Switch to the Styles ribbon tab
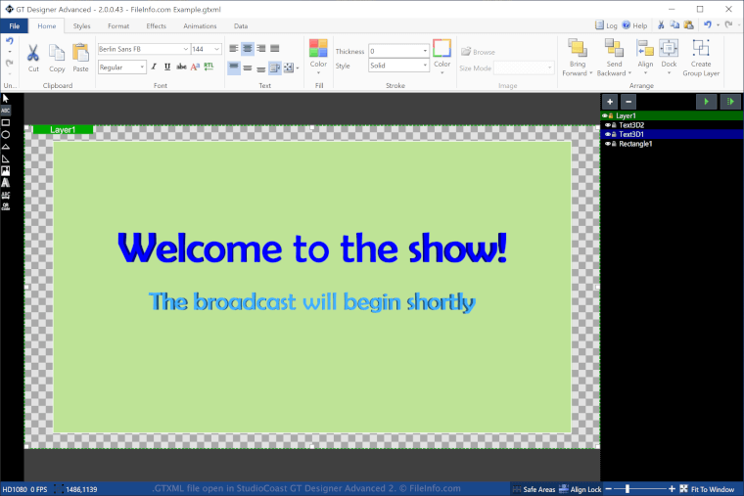 (x=81, y=26)
